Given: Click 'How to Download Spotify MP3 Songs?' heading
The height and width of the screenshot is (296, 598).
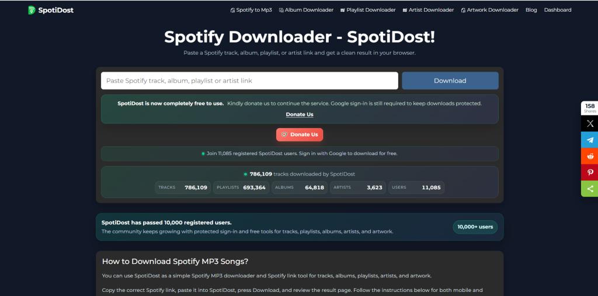Looking at the screenshot, I should point(175,262).
